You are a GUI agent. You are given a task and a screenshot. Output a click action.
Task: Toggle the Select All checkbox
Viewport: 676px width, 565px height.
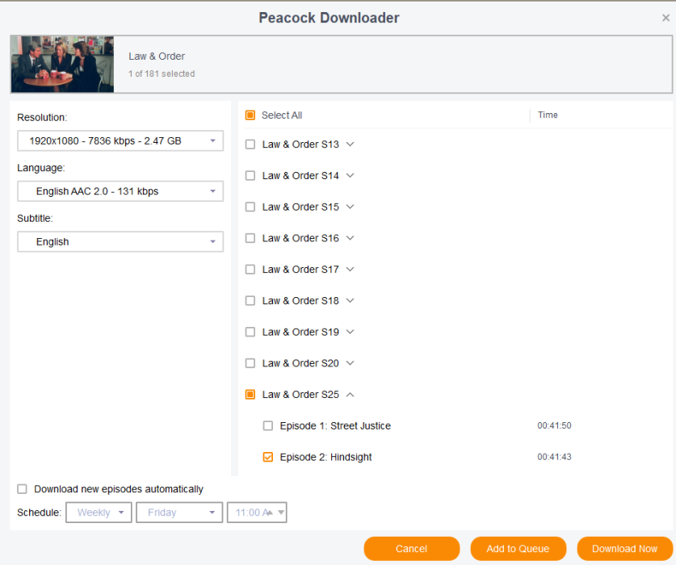pos(250,115)
